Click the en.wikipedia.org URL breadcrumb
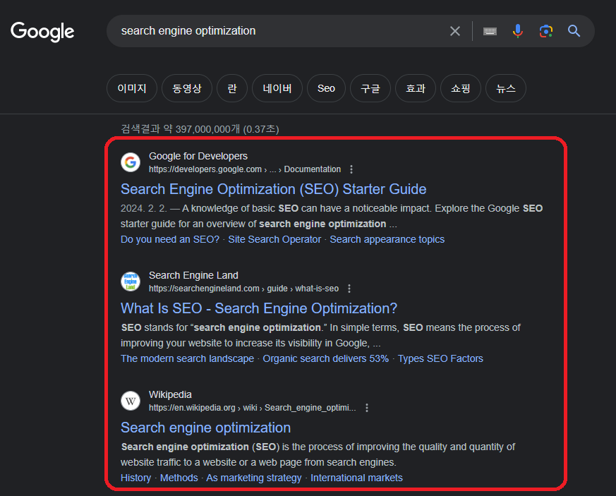This screenshot has height=496, width=616. (252, 408)
